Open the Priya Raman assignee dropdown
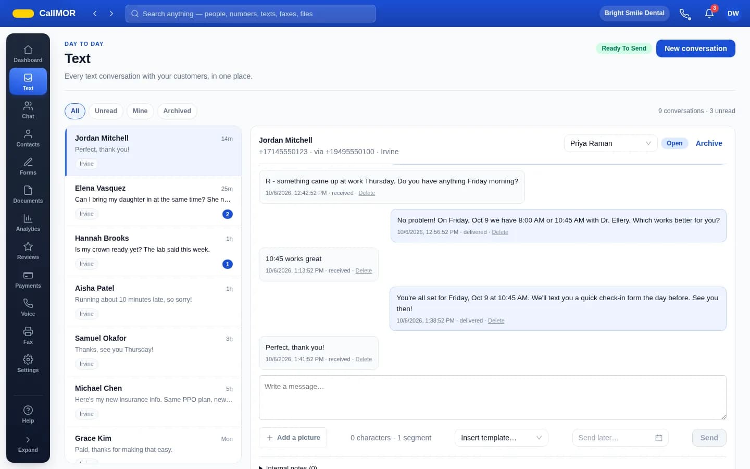This screenshot has height=469, width=750. tap(610, 143)
